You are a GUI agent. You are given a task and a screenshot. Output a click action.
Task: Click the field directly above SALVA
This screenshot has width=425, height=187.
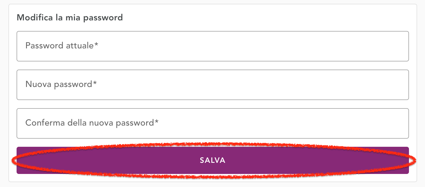(x=212, y=123)
